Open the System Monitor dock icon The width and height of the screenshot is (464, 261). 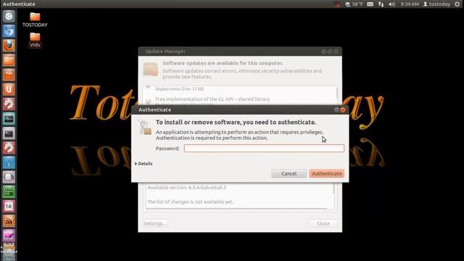pyautogui.click(x=9, y=119)
